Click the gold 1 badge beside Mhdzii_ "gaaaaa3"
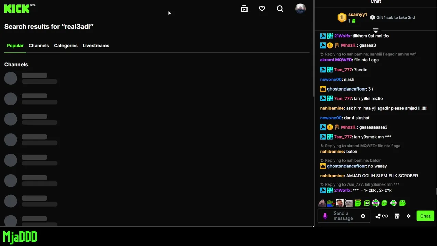Image resolution: width=437 pixels, height=246 pixels. 330,45
